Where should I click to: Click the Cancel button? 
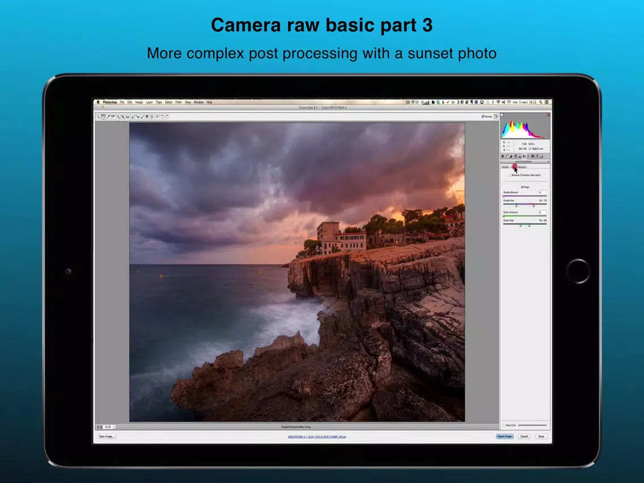coord(524,436)
